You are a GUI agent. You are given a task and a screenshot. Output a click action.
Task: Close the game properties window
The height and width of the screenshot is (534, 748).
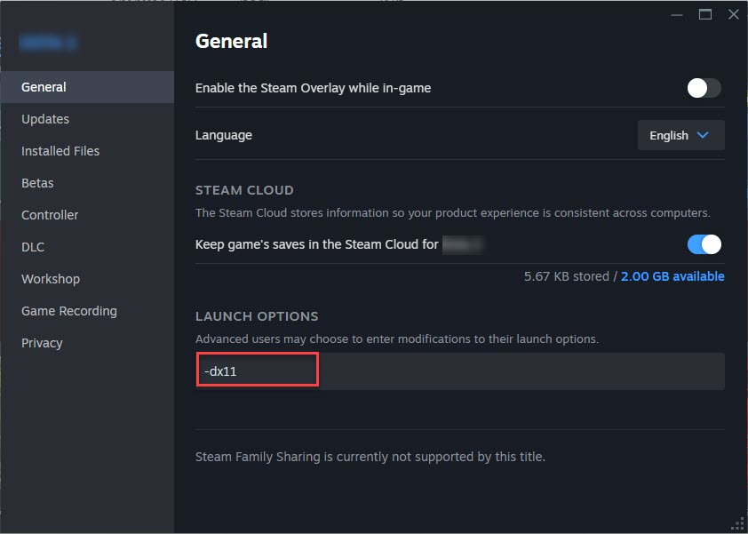pos(733,14)
